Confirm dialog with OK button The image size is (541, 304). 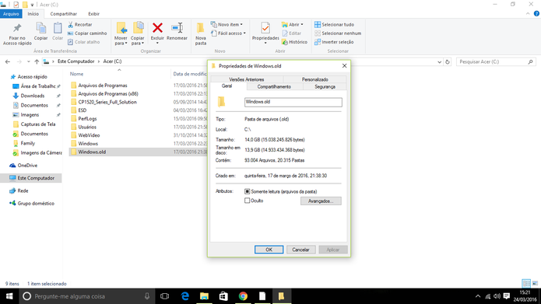point(269,250)
